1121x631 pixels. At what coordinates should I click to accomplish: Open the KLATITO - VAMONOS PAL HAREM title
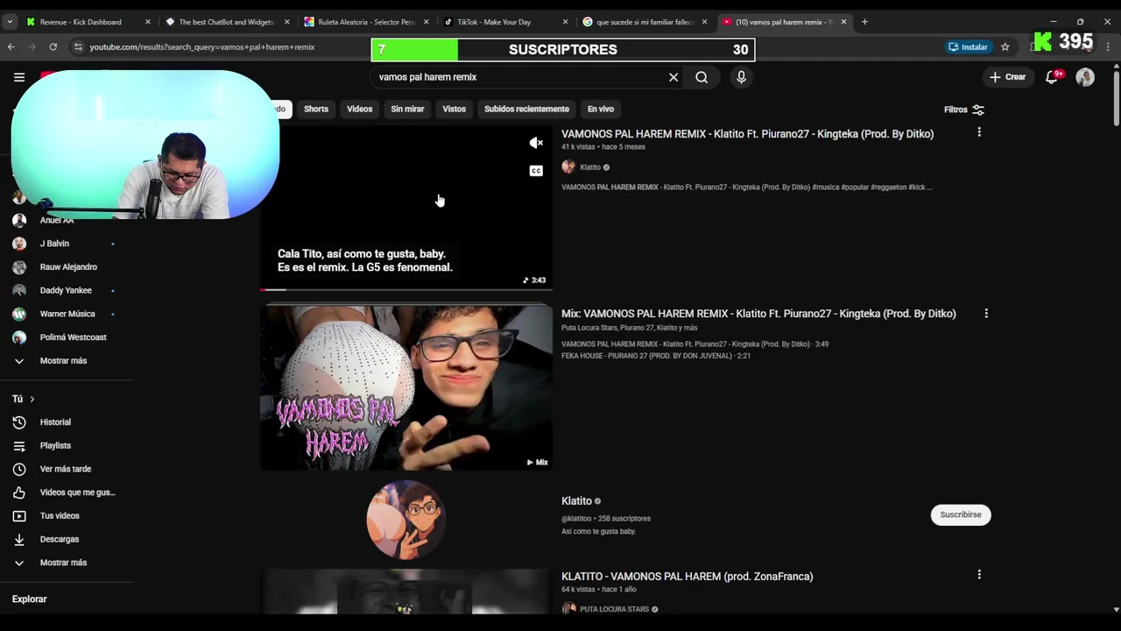click(687, 577)
